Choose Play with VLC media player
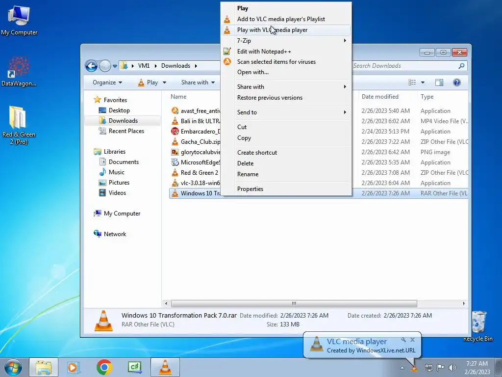Image resolution: width=502 pixels, height=377 pixels. [286, 30]
